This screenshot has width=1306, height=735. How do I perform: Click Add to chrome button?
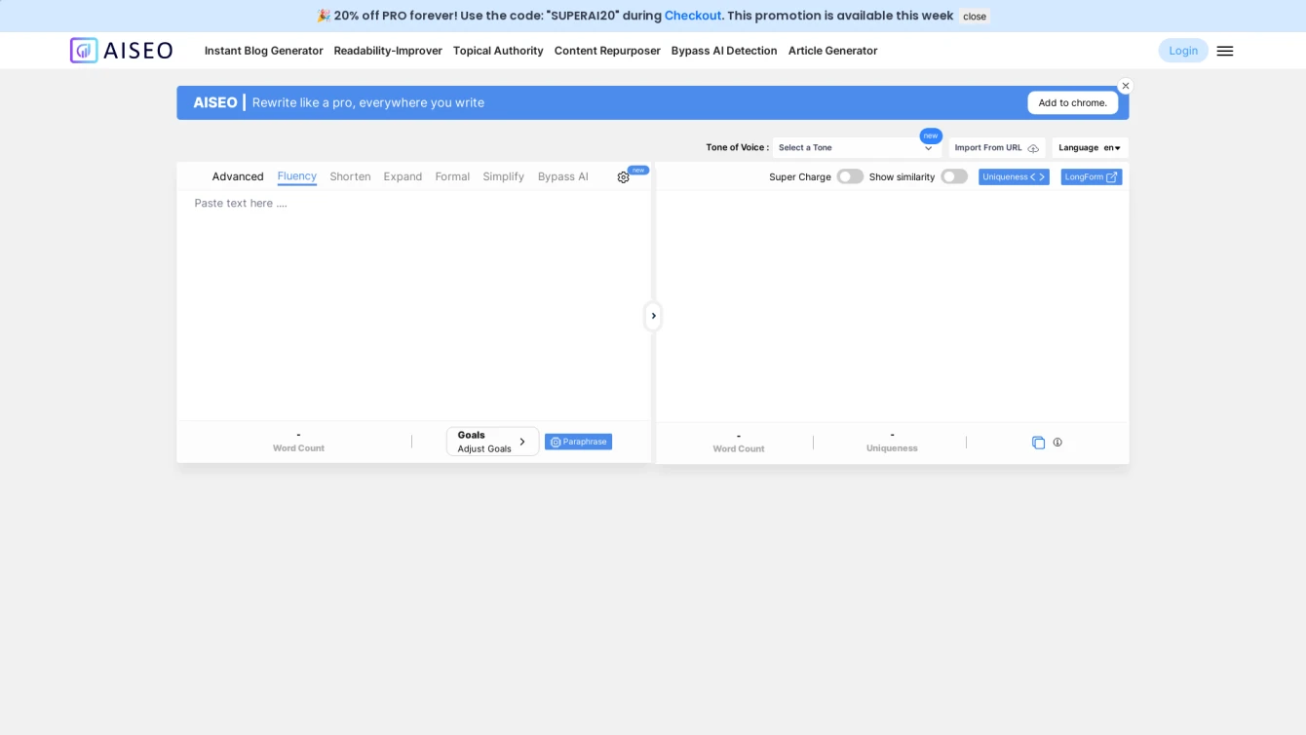tap(1073, 102)
